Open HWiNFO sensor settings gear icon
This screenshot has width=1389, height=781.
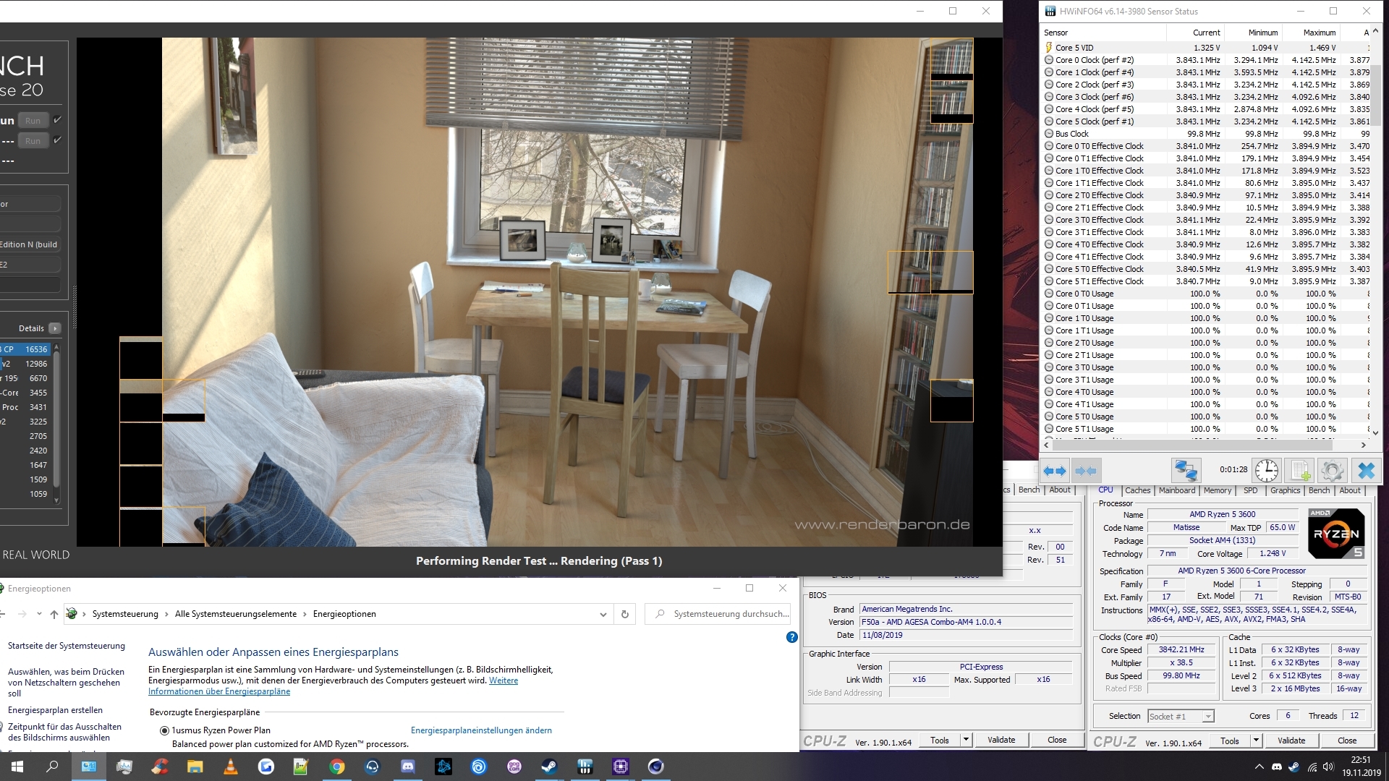tap(1332, 471)
